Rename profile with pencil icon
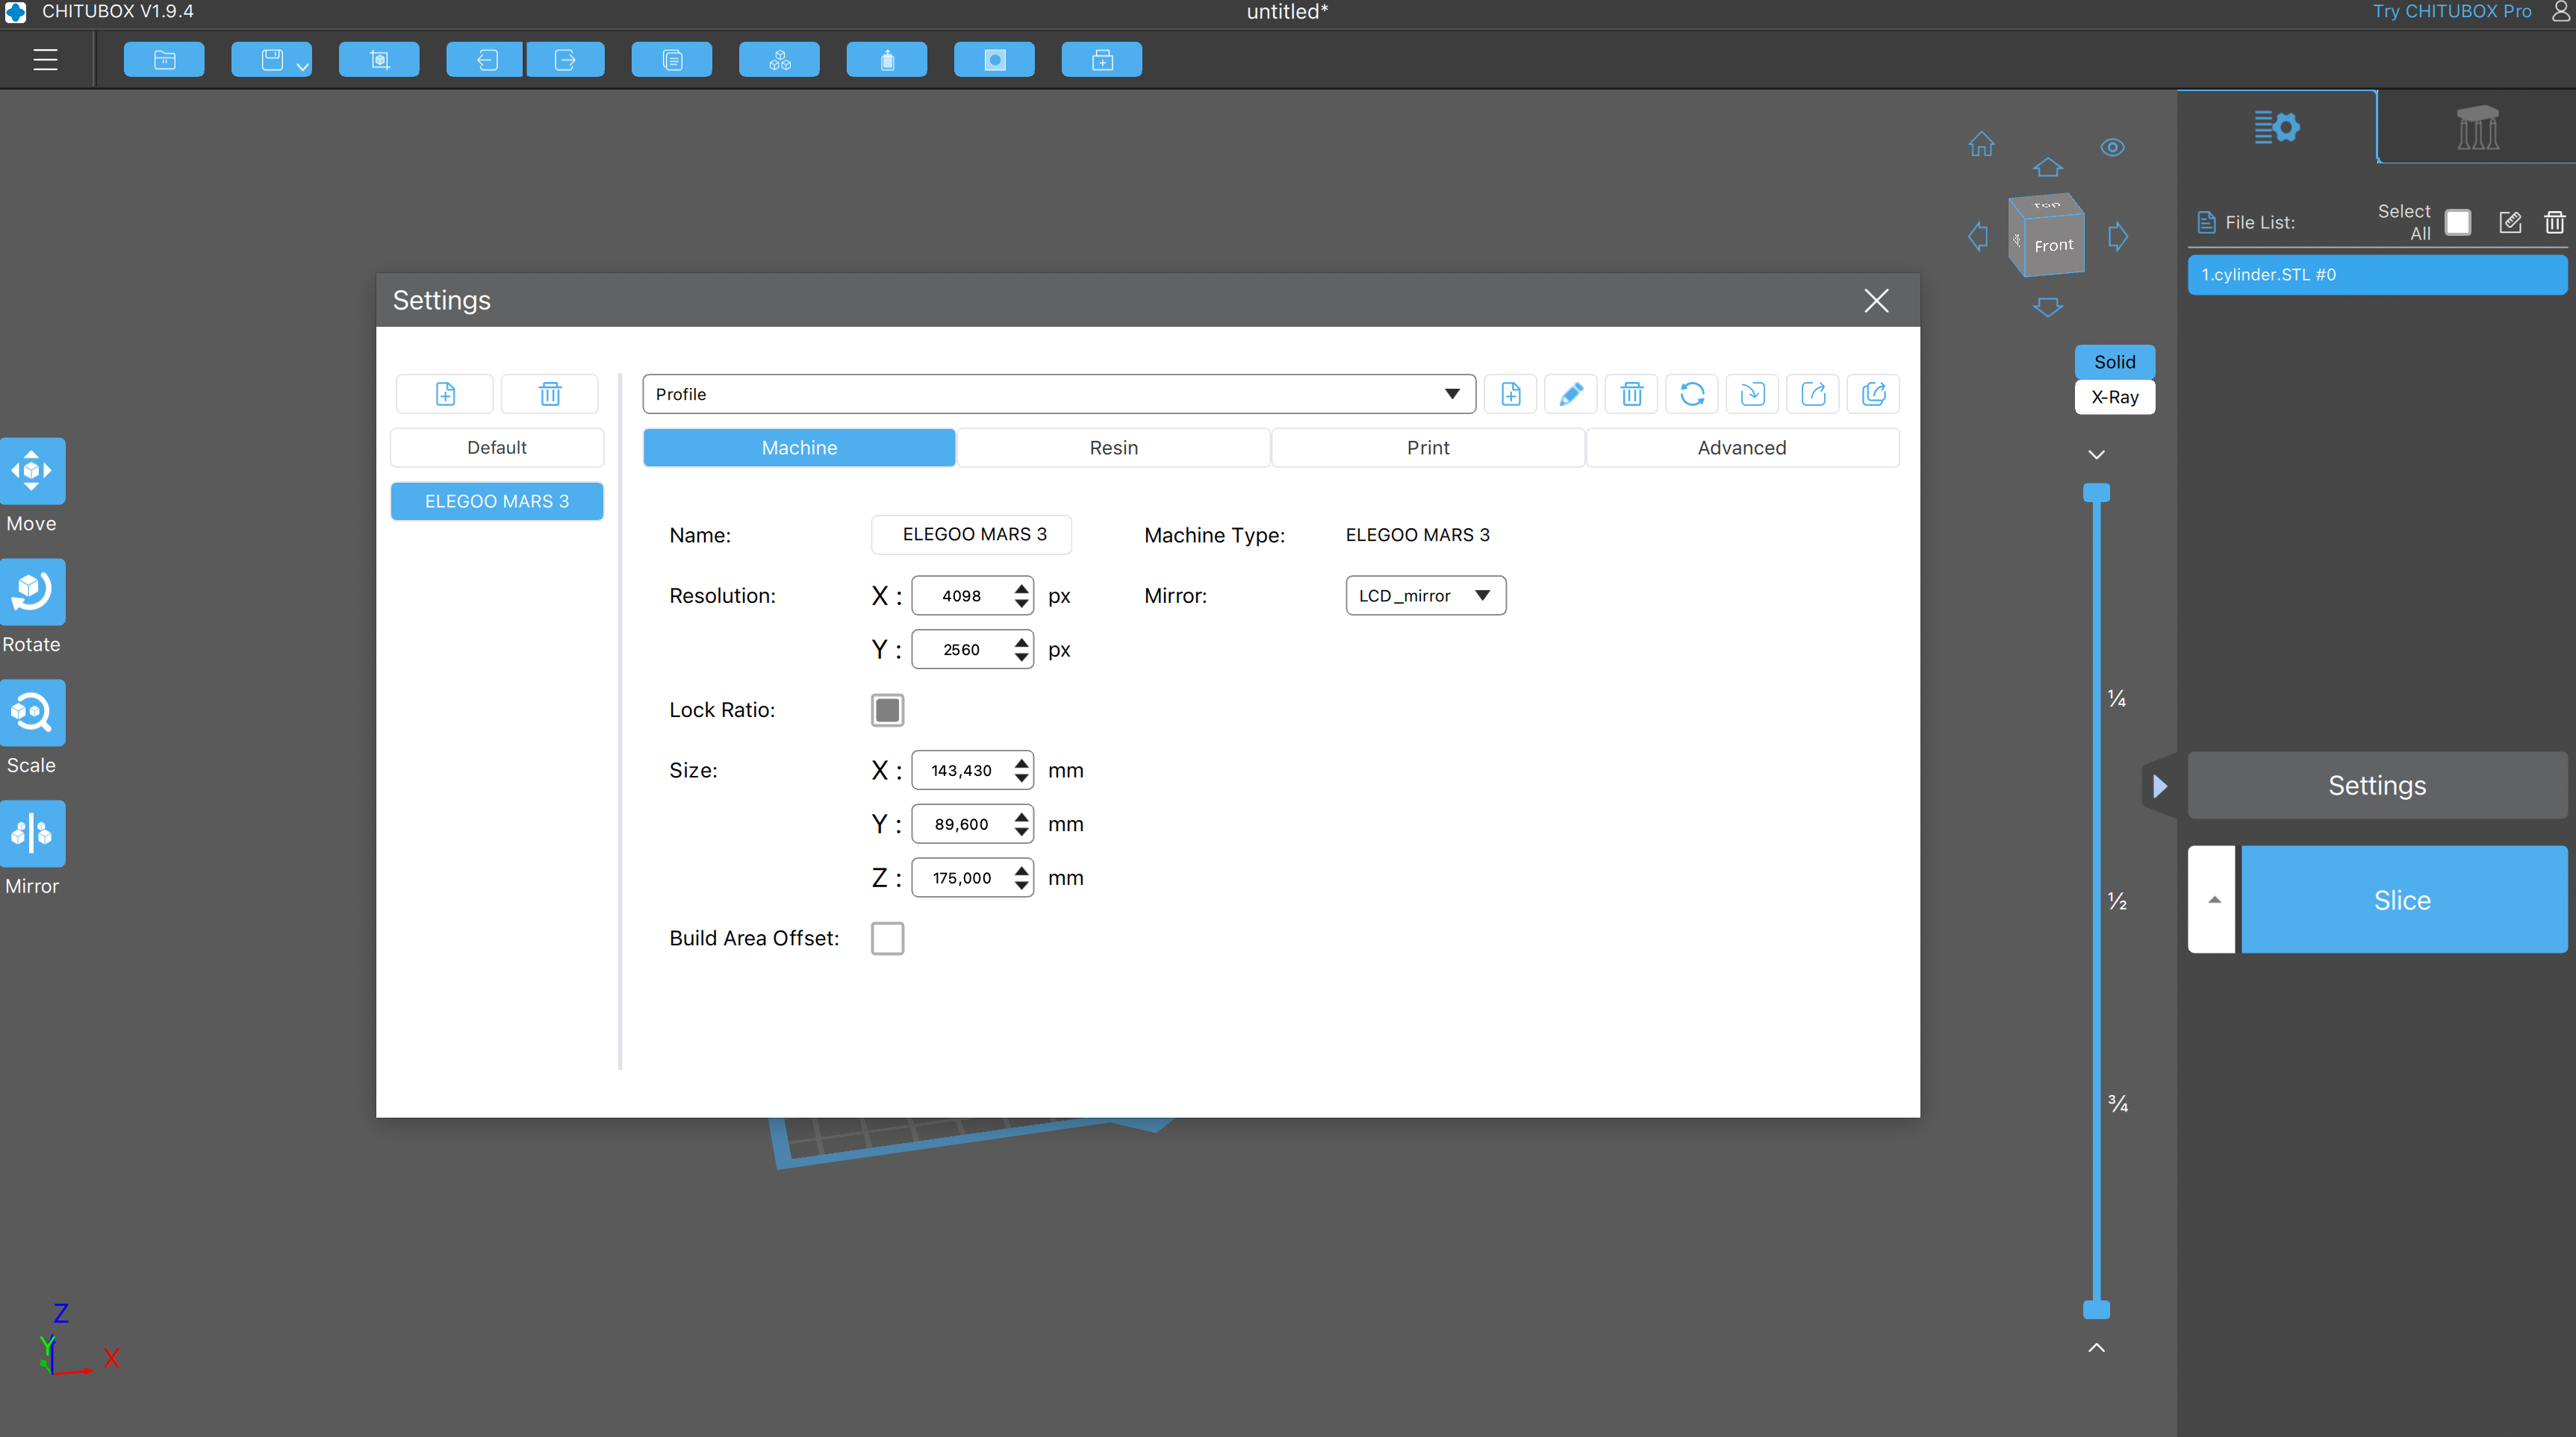Screen dimensions: 2576x1437 point(1571,394)
